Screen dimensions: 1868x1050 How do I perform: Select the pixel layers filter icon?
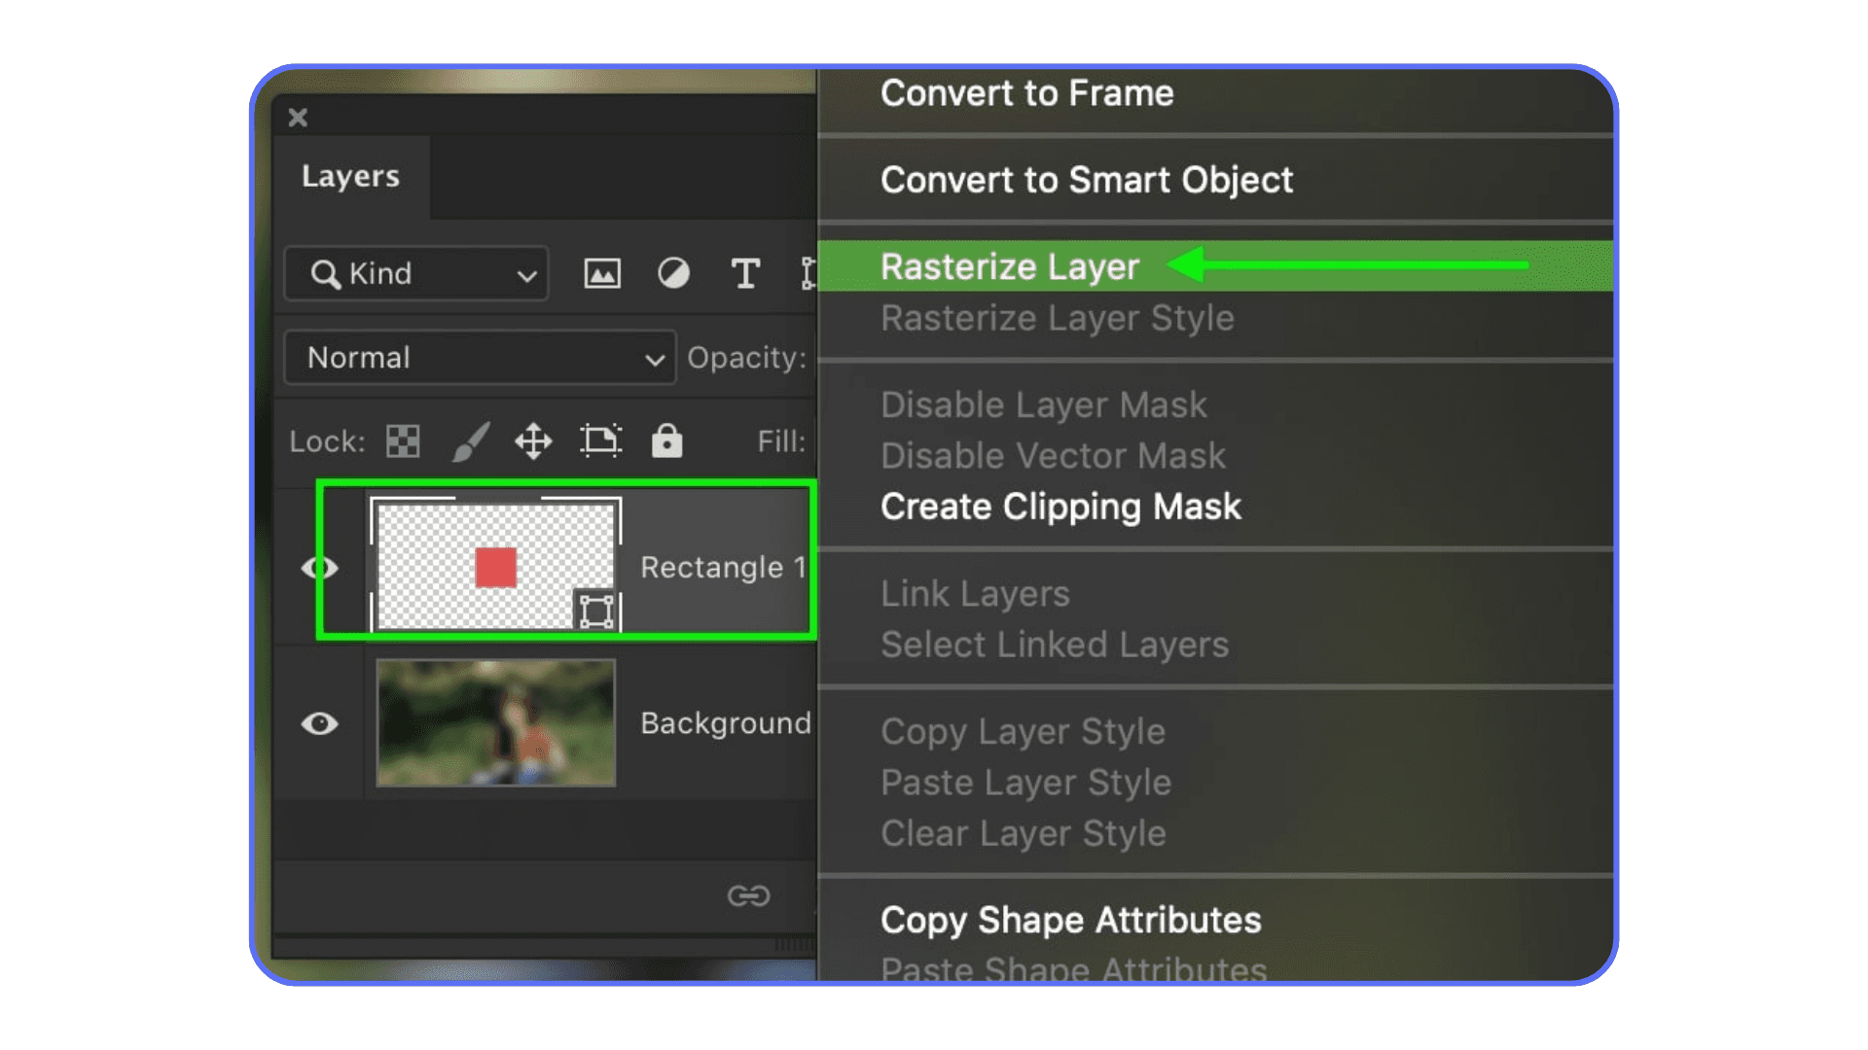point(601,273)
